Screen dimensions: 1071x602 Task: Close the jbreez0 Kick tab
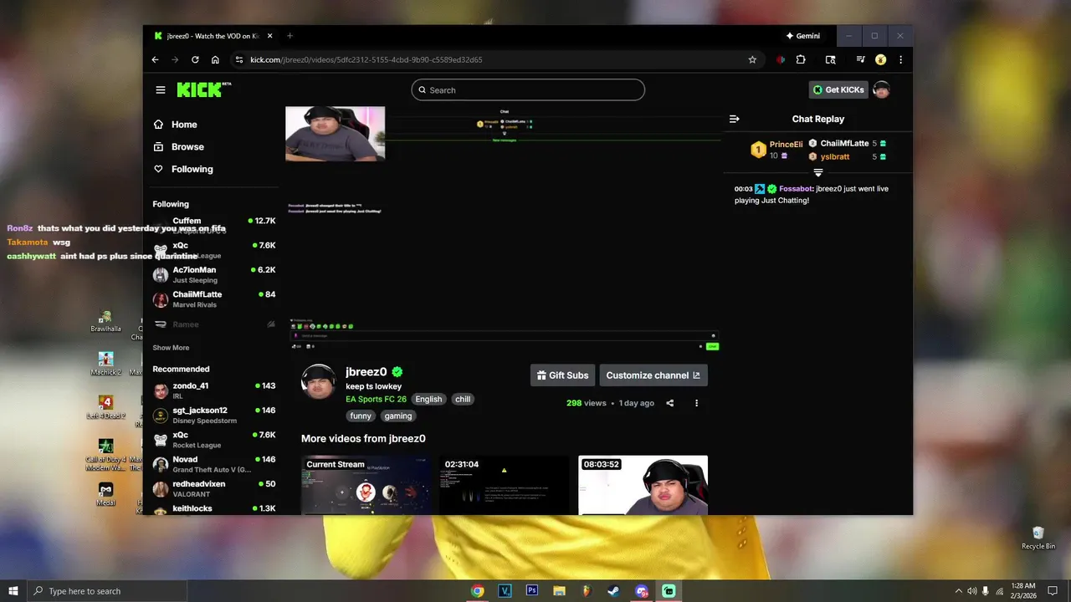coord(269,36)
